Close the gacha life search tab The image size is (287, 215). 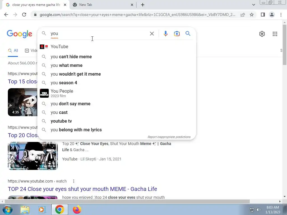65,5
